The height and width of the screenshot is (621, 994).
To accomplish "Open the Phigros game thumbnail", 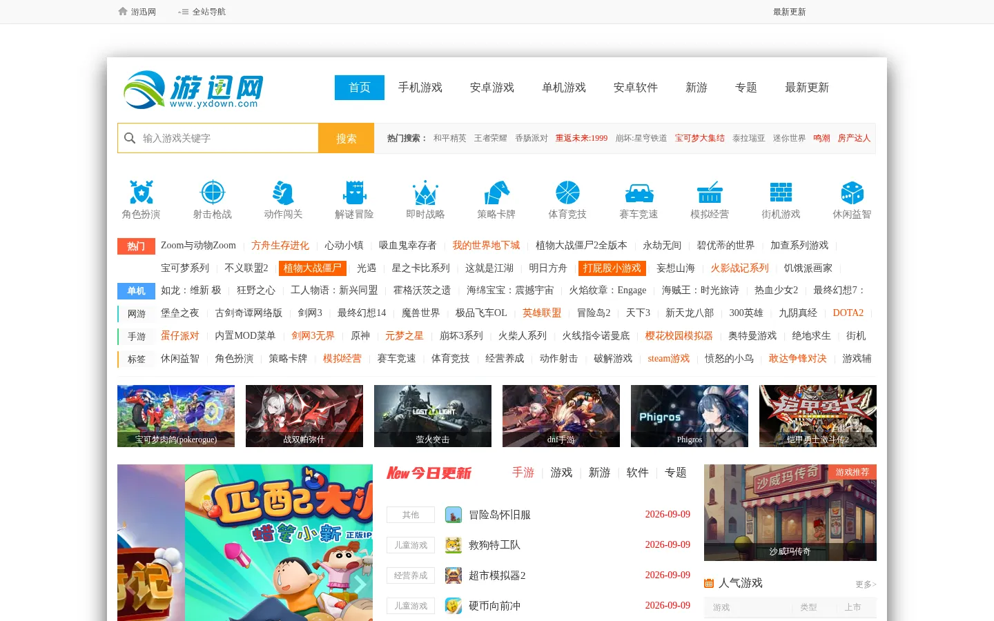I will pyautogui.click(x=690, y=416).
